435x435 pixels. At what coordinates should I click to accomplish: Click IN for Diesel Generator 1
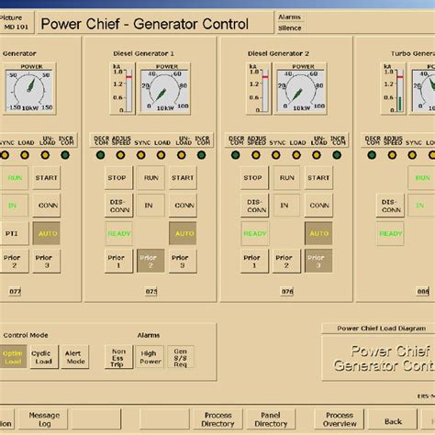tap(151, 206)
